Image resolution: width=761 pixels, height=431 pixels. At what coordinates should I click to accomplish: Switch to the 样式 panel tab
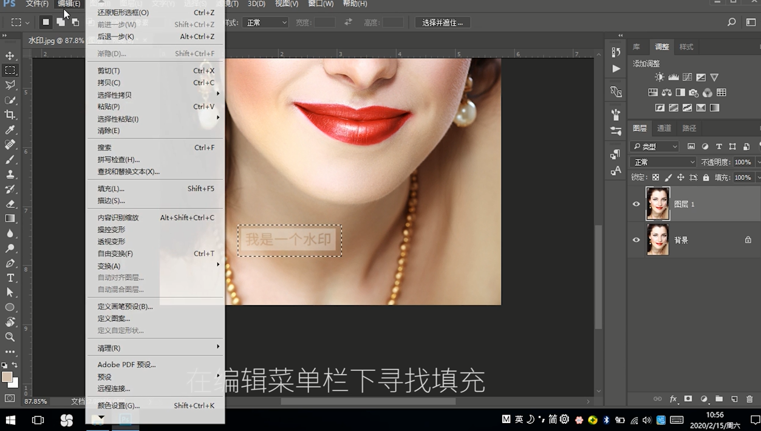pyautogui.click(x=686, y=47)
